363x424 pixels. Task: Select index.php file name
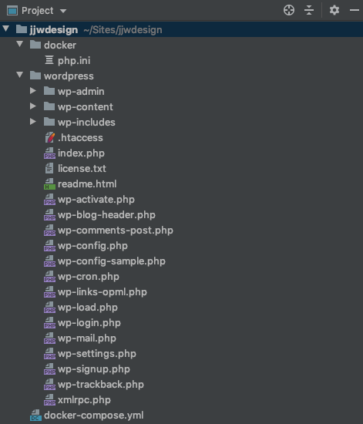click(x=81, y=153)
